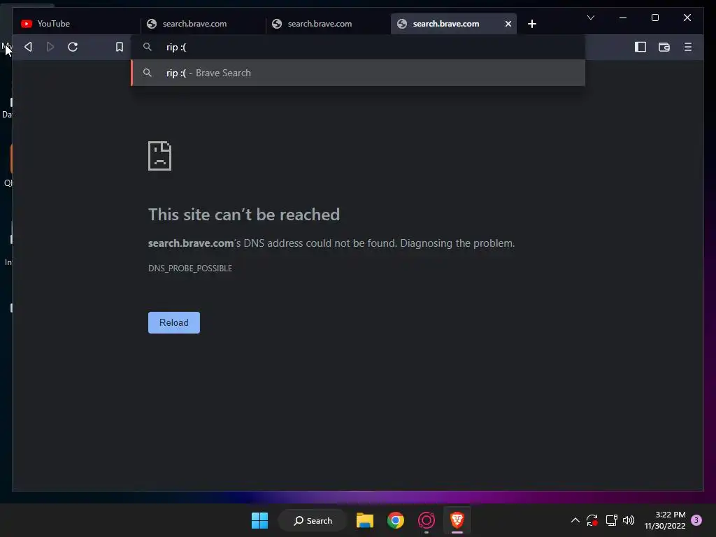Open File Explorer from taskbar

[x=365, y=520]
